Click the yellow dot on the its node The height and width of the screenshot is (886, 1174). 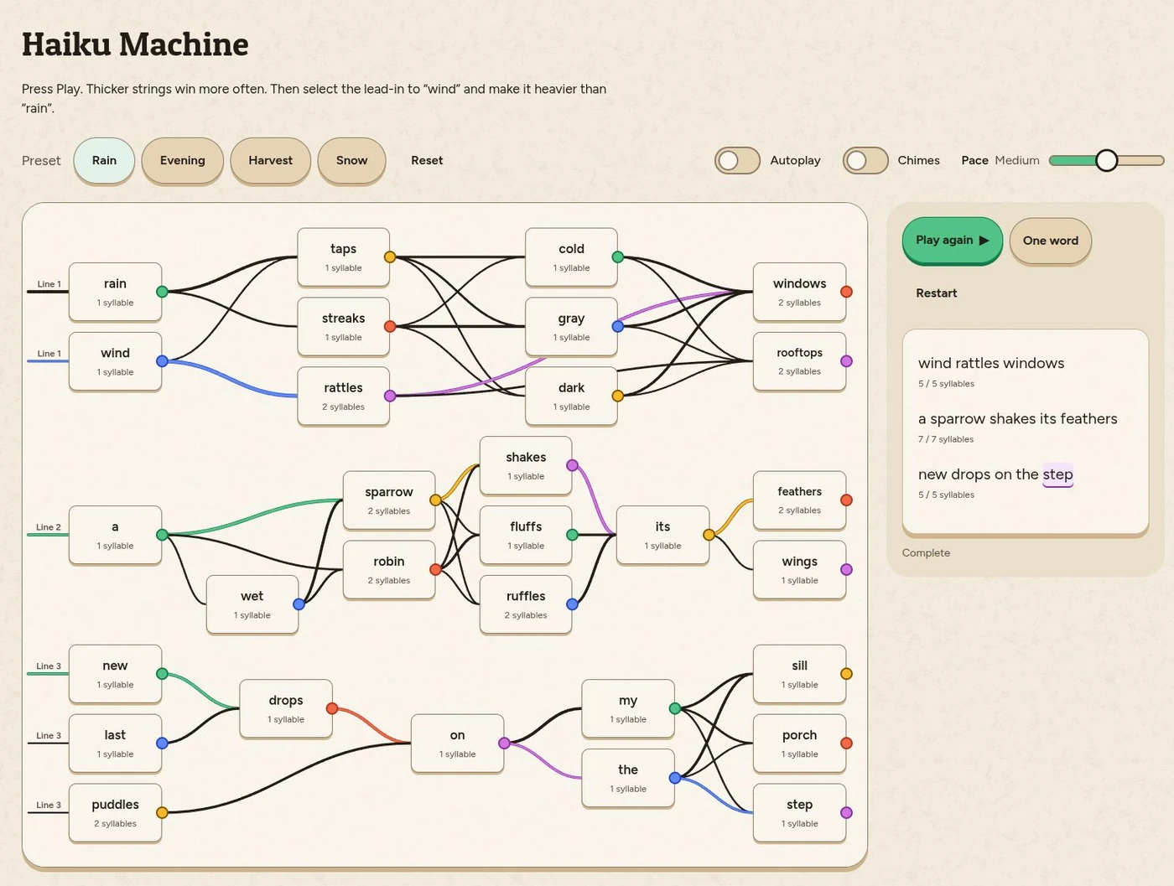(709, 535)
